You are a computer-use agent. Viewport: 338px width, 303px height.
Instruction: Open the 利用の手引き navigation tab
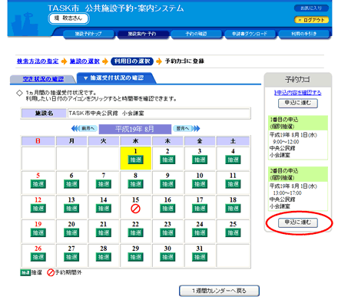303,34
